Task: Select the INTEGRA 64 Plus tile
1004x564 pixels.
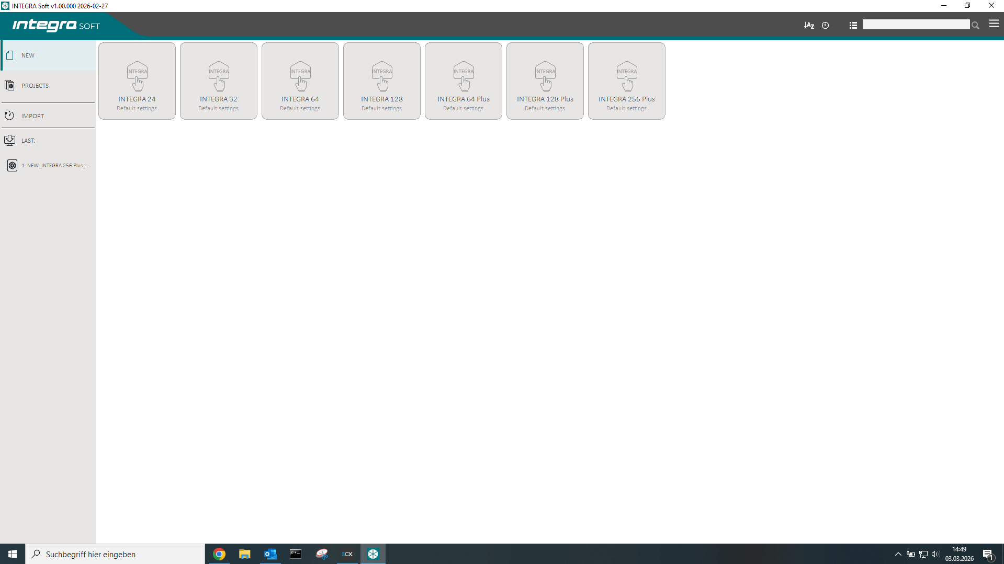Action: (464, 81)
